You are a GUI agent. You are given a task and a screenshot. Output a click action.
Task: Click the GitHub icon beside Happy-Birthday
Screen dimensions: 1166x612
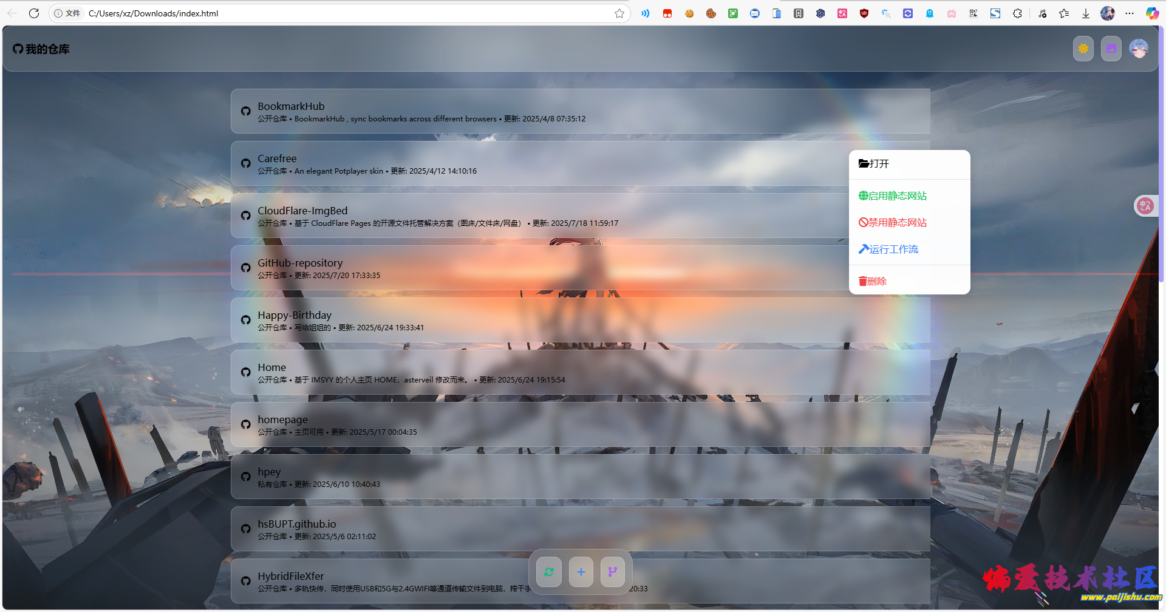pyautogui.click(x=246, y=320)
